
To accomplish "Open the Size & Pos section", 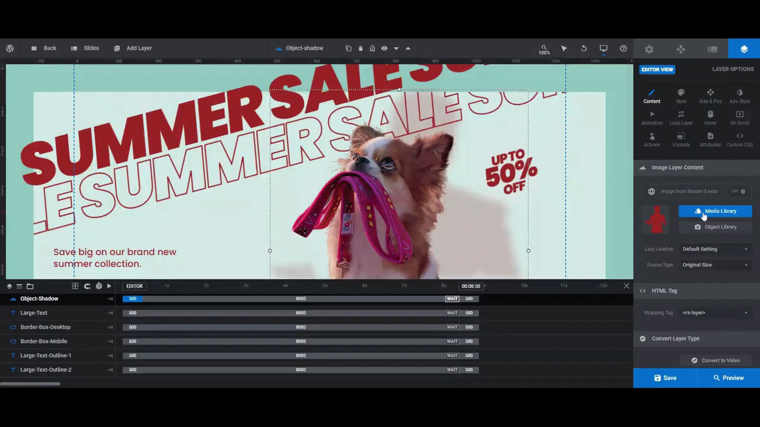I will (710, 96).
